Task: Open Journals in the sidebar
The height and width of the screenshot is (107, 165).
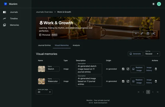Action: coord(14,12)
